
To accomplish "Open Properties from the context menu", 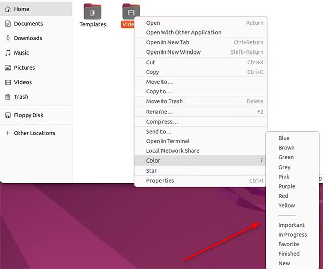I will [x=200, y=181].
